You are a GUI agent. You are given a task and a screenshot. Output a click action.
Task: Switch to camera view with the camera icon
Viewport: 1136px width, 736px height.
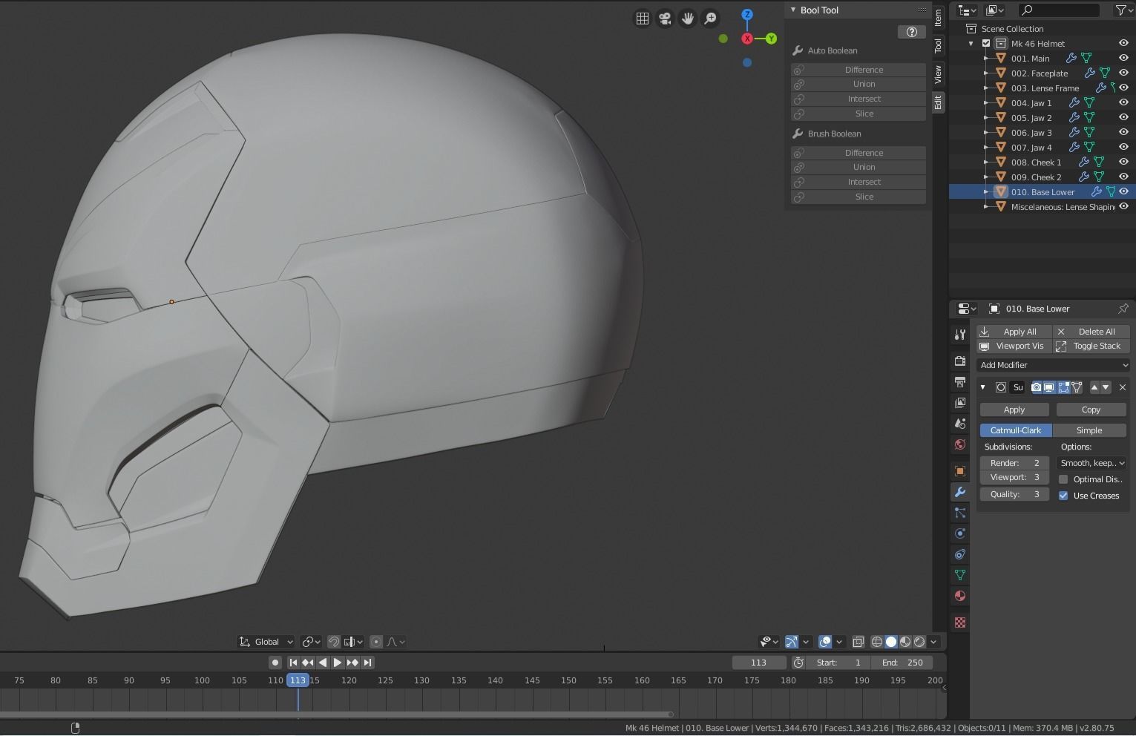pos(665,19)
